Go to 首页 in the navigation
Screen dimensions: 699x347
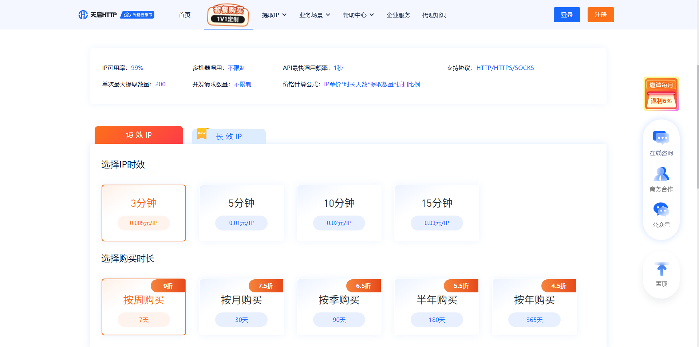[x=185, y=15]
